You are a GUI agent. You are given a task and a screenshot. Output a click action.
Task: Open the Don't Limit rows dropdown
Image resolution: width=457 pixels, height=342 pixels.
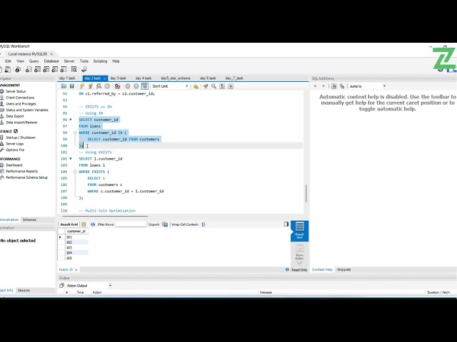(x=170, y=86)
